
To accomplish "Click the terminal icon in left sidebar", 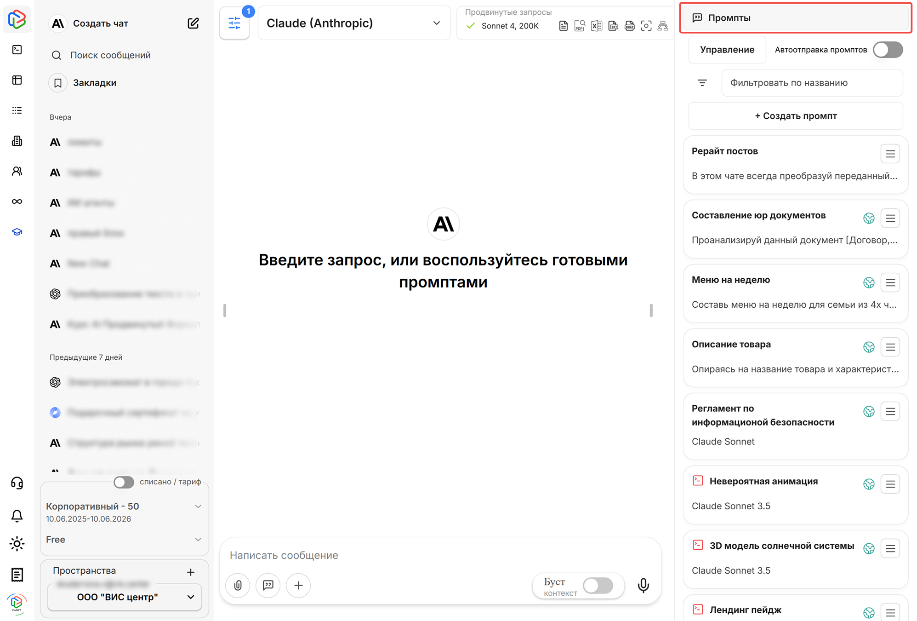I will [17, 50].
